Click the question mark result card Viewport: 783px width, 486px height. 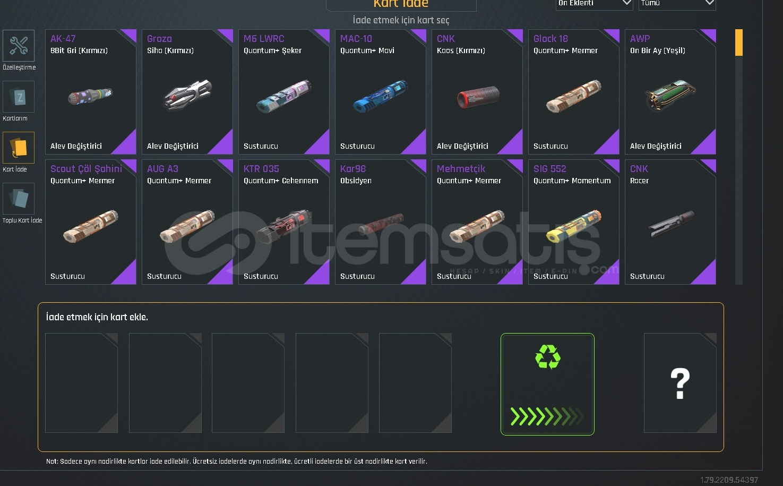coord(680,383)
